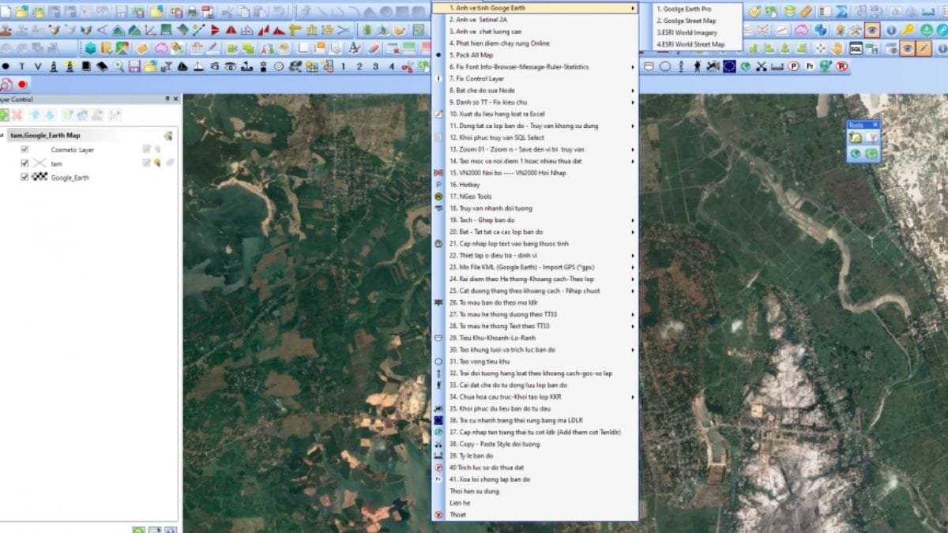Click the green refresh globe in the Tools window
The height and width of the screenshot is (533, 948).
(871, 153)
